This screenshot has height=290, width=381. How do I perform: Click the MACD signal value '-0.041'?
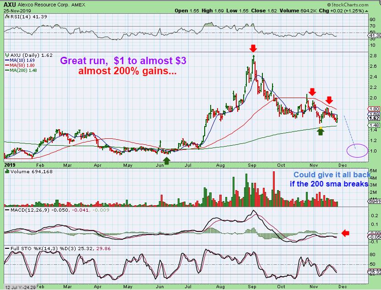(79, 210)
